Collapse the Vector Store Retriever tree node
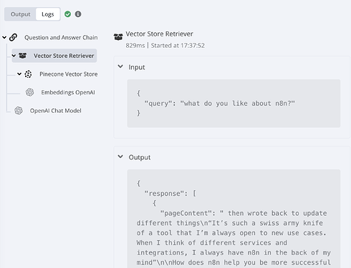This screenshot has width=351, height=268. coord(14,56)
